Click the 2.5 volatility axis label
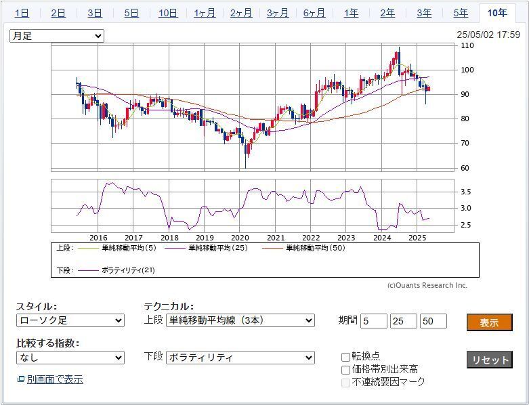This screenshot has height=405, width=529. tap(466, 225)
